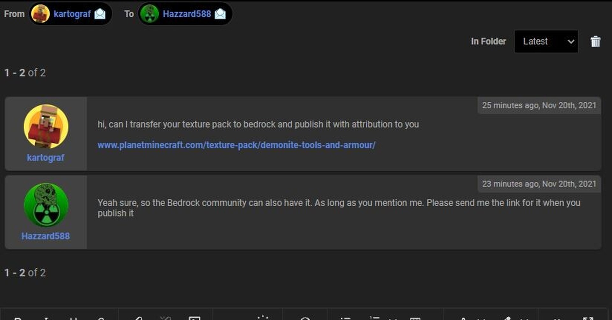Click envelope icon next to Hazzard588 in header
The height and width of the screenshot is (320, 612).
(220, 14)
